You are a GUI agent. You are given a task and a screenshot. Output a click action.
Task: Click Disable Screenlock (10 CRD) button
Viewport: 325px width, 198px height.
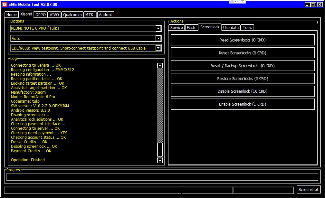(243, 91)
